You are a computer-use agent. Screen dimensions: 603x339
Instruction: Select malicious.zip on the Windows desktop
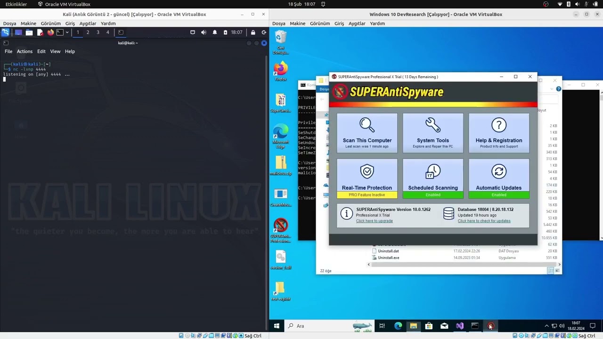point(281,166)
